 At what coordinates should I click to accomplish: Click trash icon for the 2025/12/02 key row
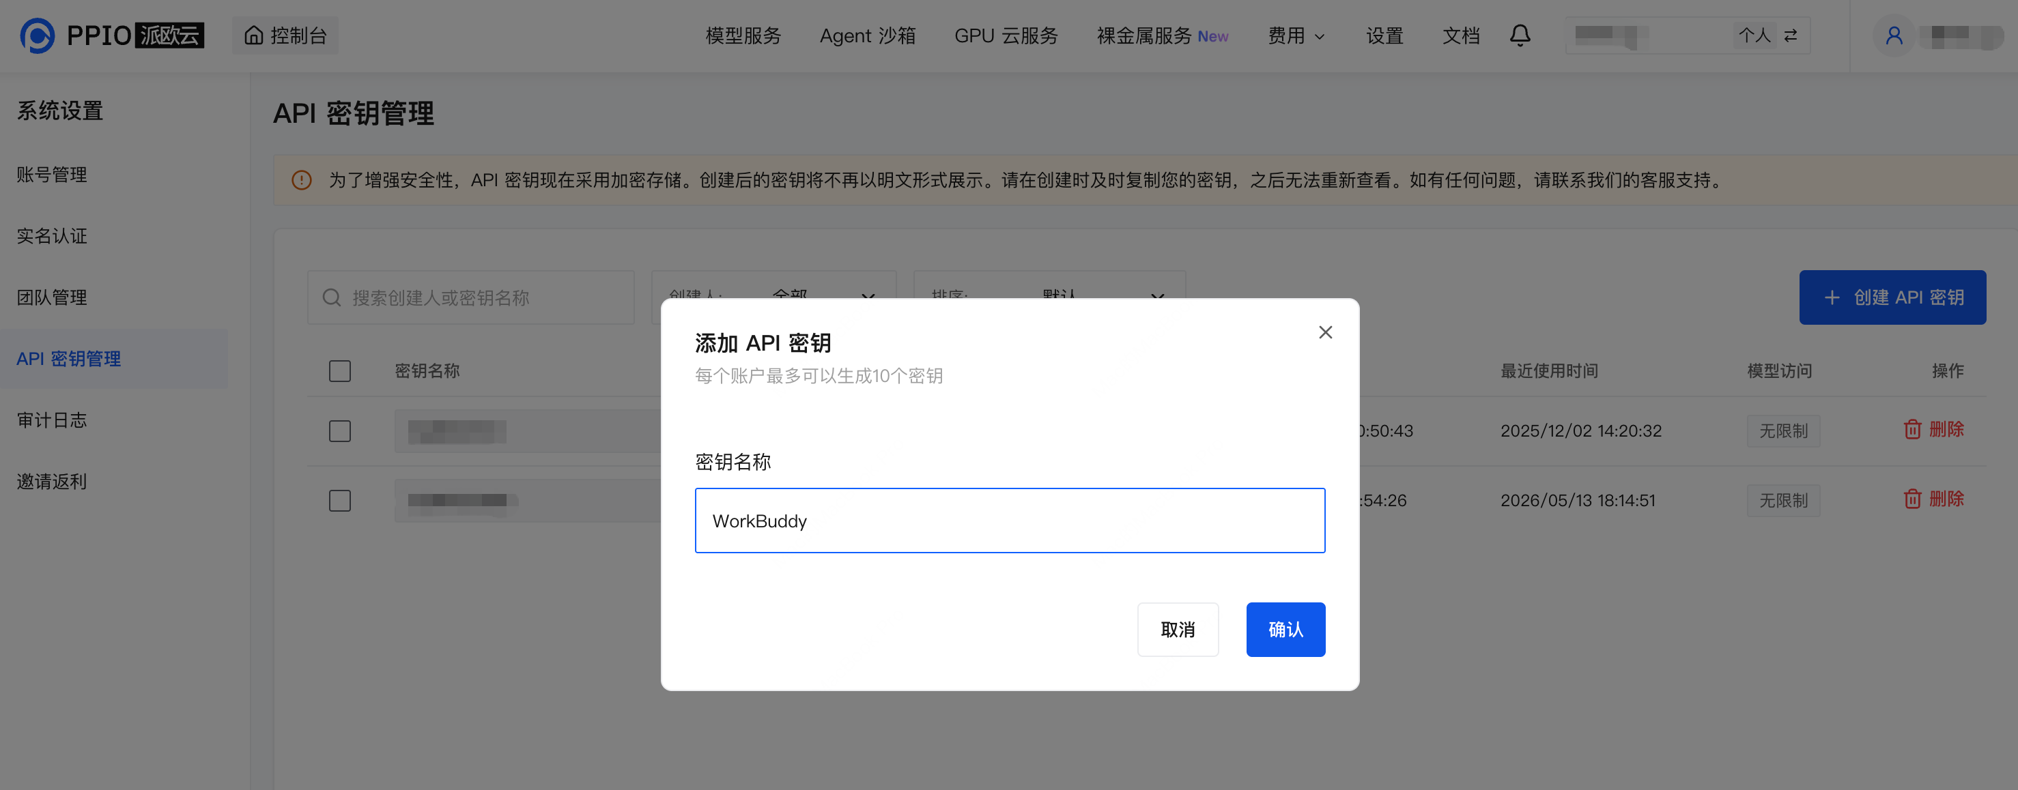point(1912,430)
